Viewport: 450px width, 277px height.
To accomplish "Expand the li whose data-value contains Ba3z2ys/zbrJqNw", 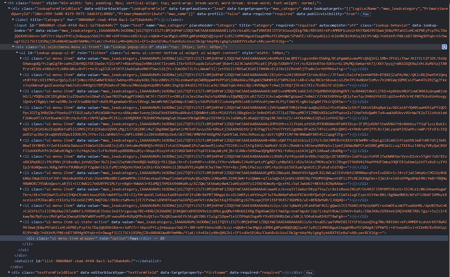I will click(21, 206).
